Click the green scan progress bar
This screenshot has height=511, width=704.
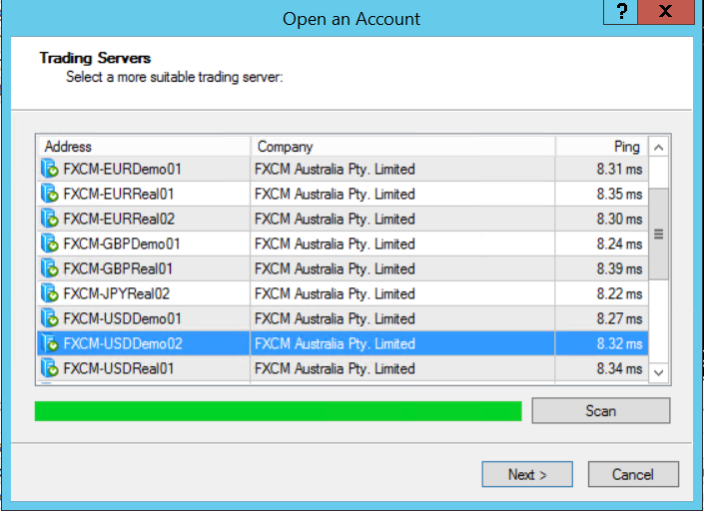279,411
